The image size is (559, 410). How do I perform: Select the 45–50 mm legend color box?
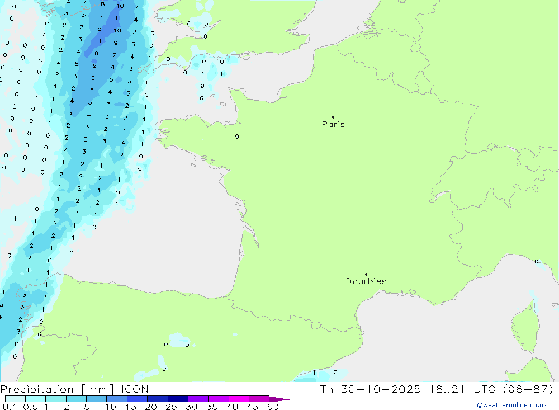point(259,399)
